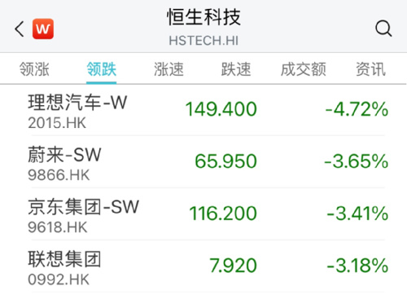Tap 恒生科技 index title

point(203,17)
